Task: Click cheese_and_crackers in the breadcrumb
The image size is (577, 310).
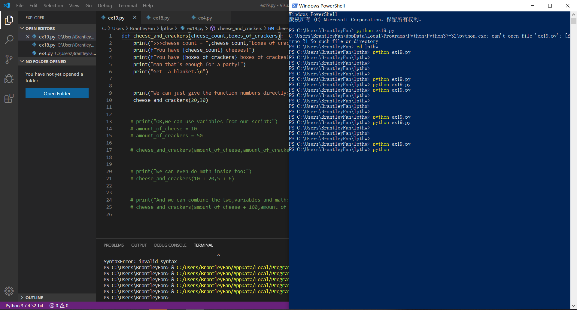Action: pos(240,29)
